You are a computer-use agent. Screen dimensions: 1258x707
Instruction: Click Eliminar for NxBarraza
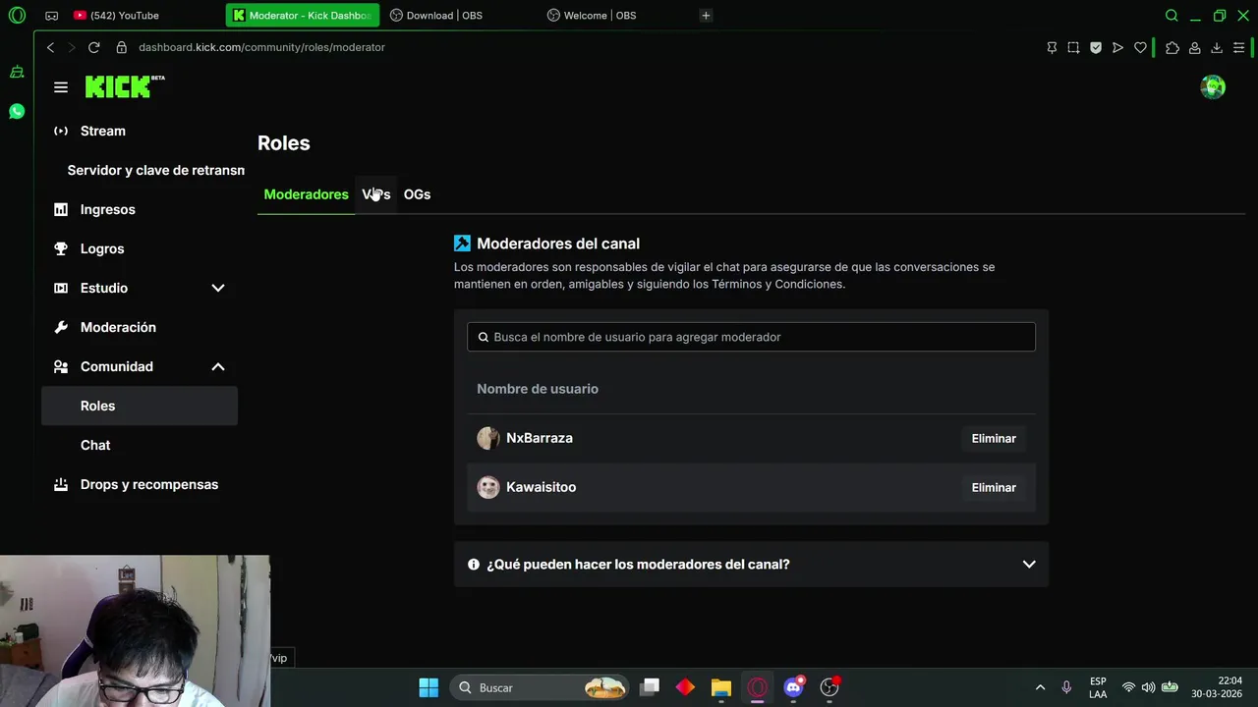click(994, 439)
